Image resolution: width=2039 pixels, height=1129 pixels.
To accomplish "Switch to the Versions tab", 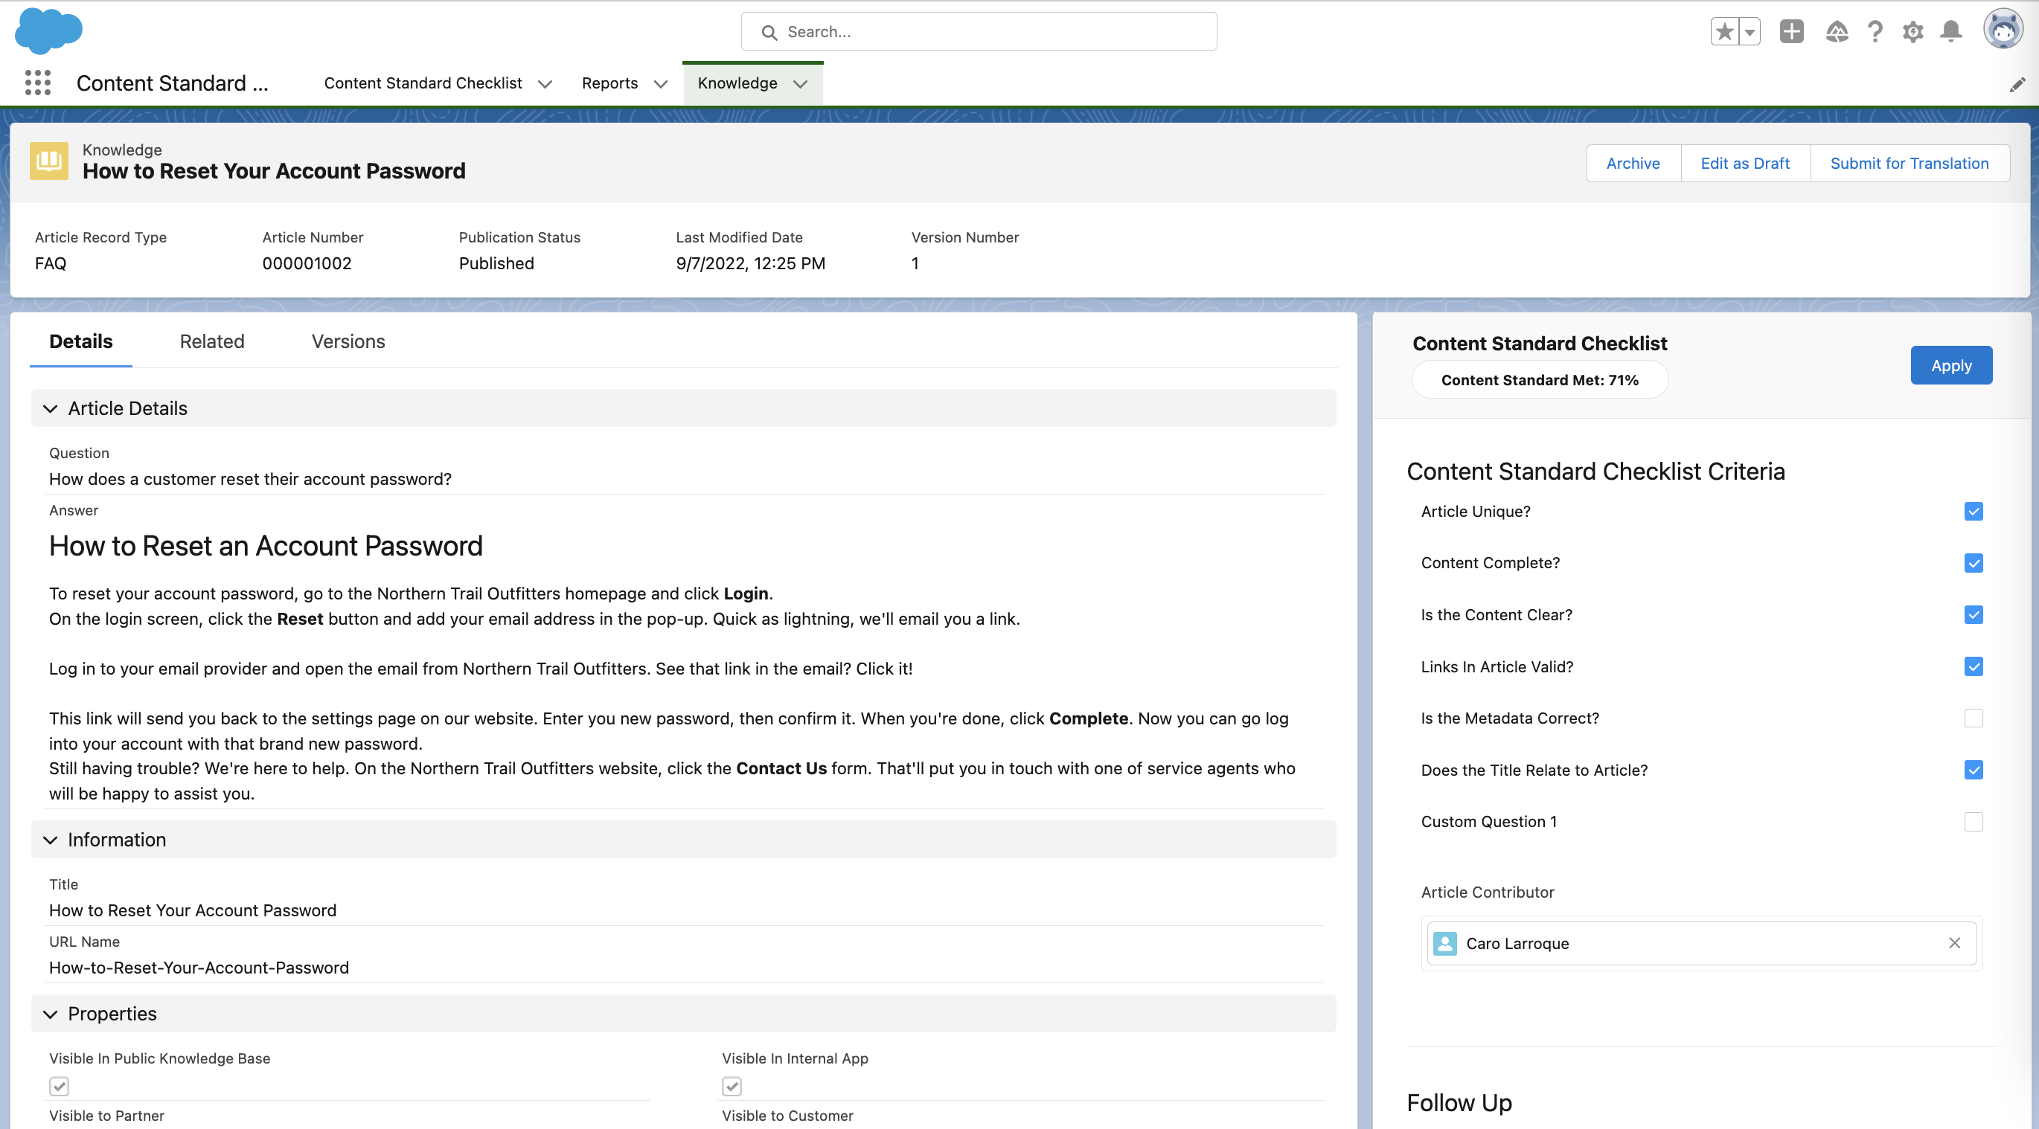I will (x=348, y=342).
